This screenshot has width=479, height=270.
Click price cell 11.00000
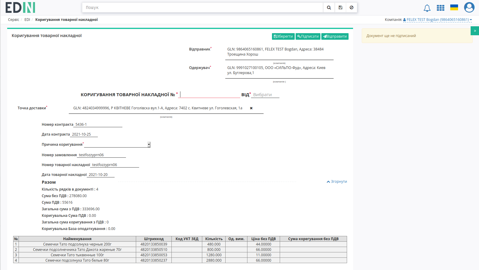tap(264, 255)
